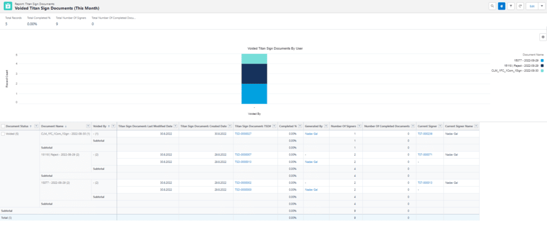
Task: Check the Document Status header checkbox
Action: pyautogui.click(x=3, y=125)
